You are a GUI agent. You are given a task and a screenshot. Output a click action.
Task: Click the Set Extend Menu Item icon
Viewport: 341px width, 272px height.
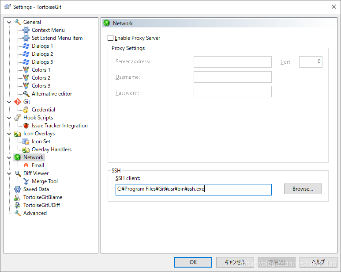click(26, 38)
